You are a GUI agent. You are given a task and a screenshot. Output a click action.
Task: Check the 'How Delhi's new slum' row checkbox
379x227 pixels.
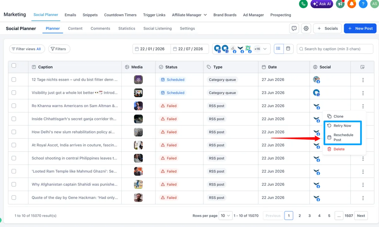coord(14,132)
